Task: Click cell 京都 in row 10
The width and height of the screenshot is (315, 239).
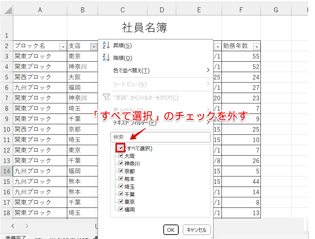Action: 83,129
